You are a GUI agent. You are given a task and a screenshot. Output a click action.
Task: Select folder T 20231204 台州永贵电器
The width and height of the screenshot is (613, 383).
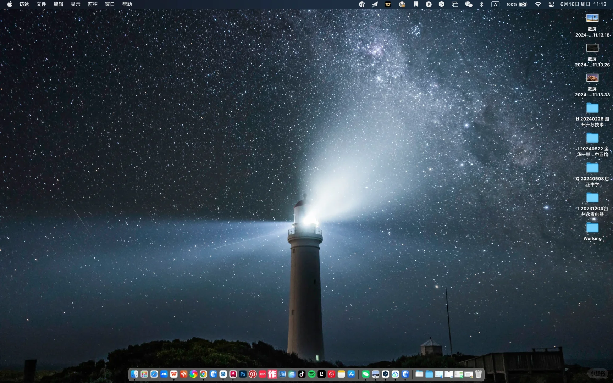coord(592,204)
